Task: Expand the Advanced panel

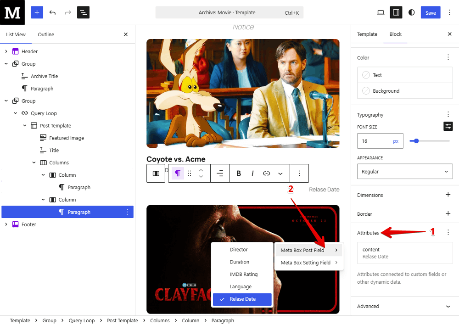Action: (x=405, y=306)
